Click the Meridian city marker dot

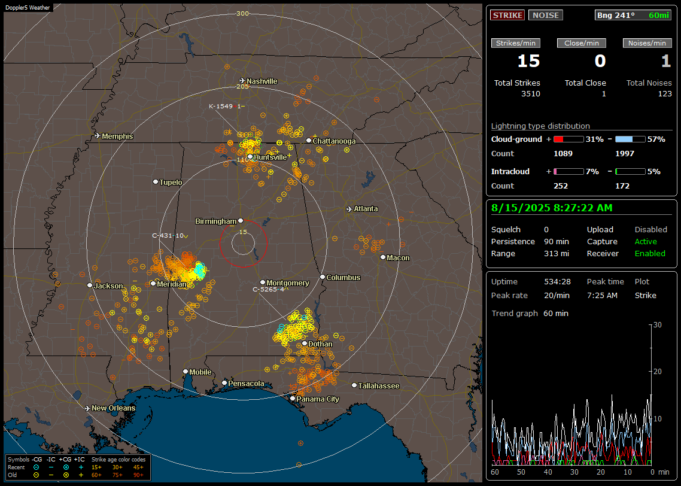153,284
